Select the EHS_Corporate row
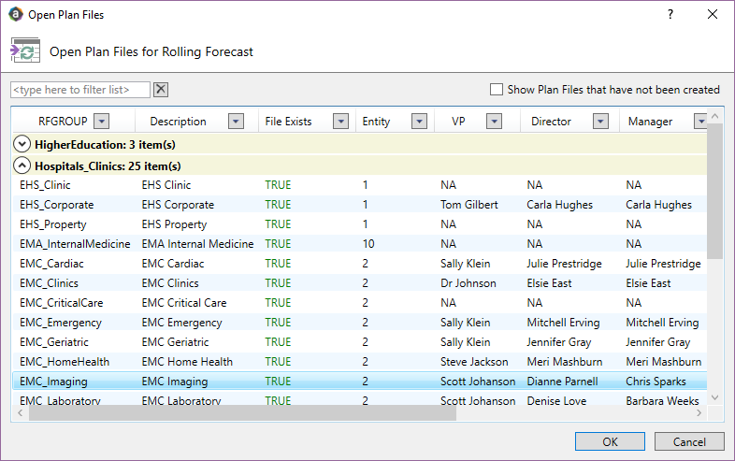735x461 pixels. click(359, 205)
